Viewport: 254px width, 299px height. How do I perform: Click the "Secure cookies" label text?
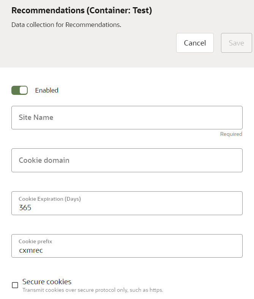click(47, 282)
